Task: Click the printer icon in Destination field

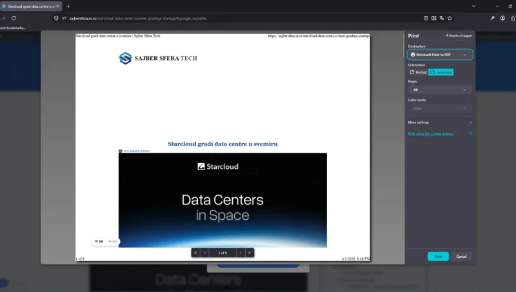Action: point(413,55)
